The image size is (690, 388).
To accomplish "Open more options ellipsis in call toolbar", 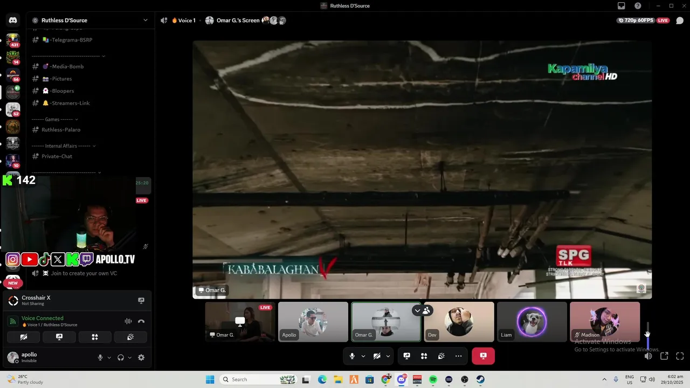I will click(x=458, y=356).
